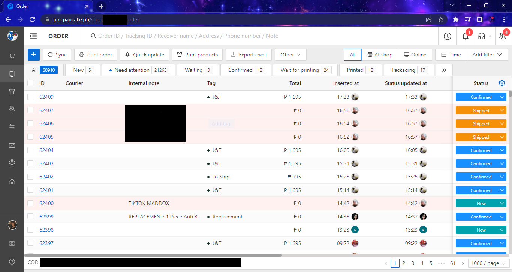Switch to the Waiting tab

[198, 70]
